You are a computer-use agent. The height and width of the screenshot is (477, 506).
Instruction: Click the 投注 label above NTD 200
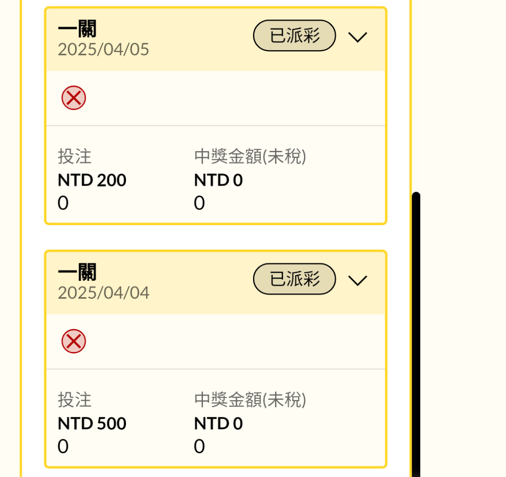(x=74, y=156)
